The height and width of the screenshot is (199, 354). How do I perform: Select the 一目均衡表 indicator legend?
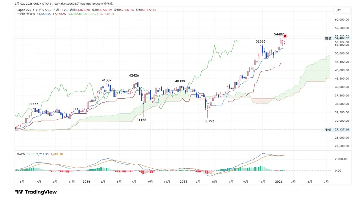click(26, 14)
